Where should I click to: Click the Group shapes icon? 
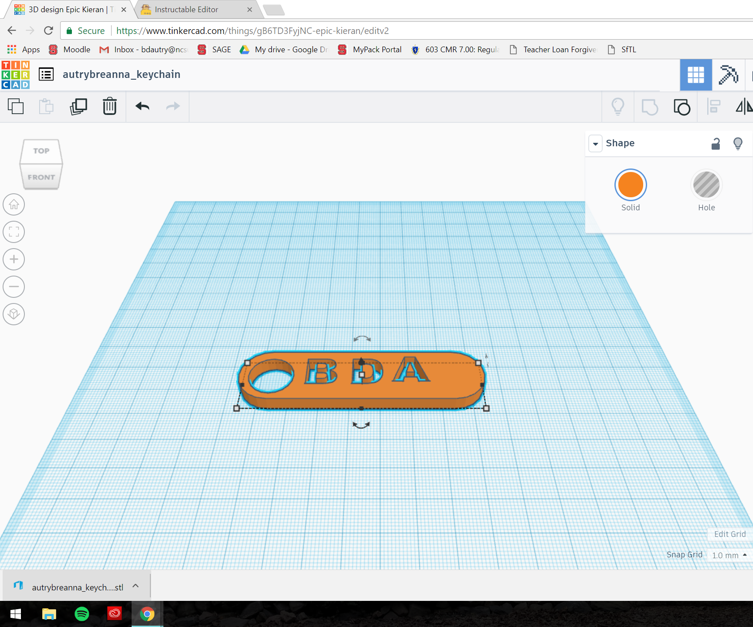pyautogui.click(x=650, y=107)
